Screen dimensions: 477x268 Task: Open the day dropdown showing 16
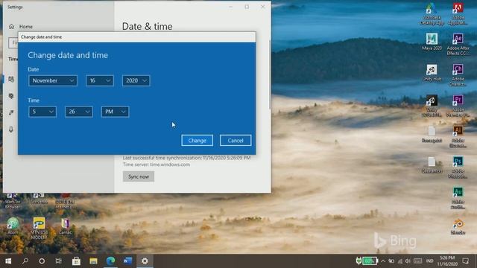pos(100,80)
